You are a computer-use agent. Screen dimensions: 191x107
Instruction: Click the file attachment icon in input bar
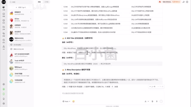[x=153, y=101]
